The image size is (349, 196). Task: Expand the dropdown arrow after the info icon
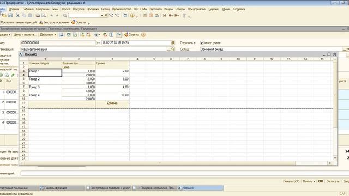(x=137, y=17)
